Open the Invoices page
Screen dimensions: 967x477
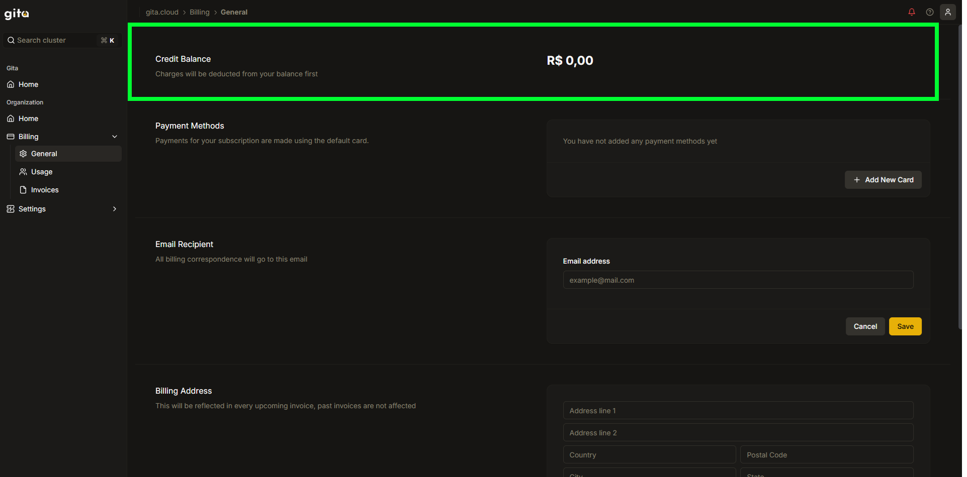click(68, 190)
